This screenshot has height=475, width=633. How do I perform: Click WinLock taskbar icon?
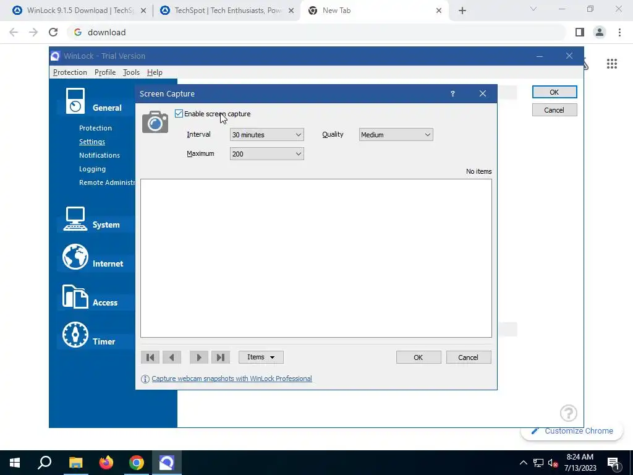click(167, 463)
